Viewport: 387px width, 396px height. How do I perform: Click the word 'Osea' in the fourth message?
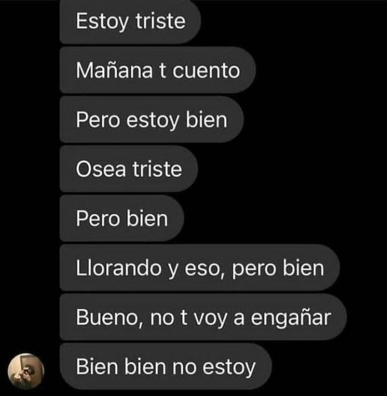[101, 169]
